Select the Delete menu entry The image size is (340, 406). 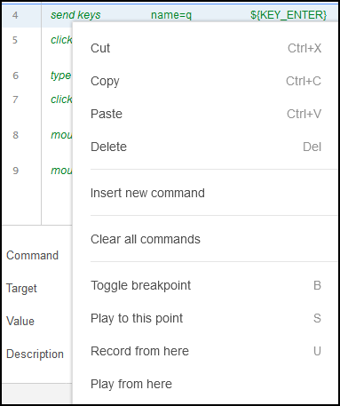tap(206, 147)
